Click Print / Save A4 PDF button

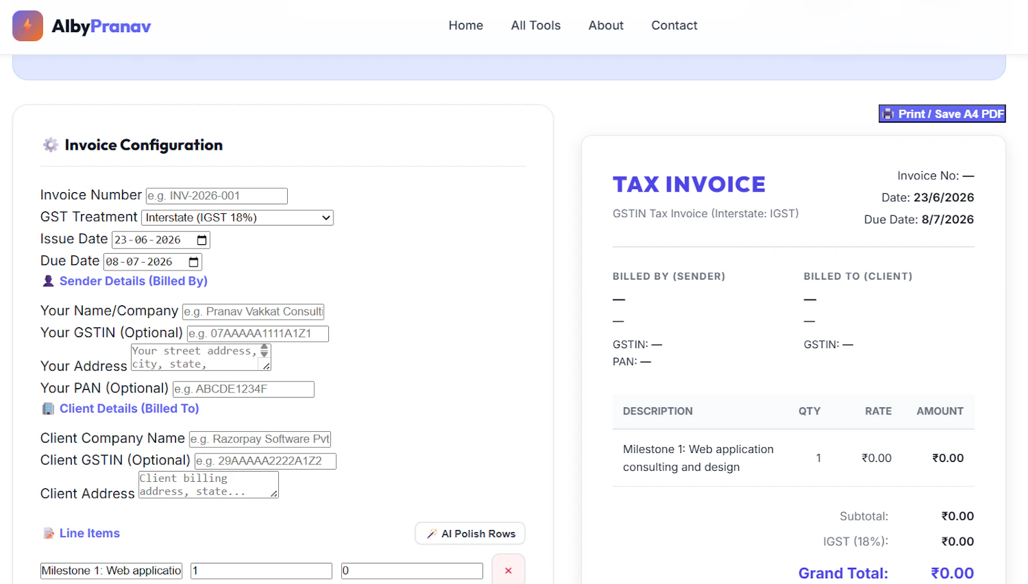[942, 114]
